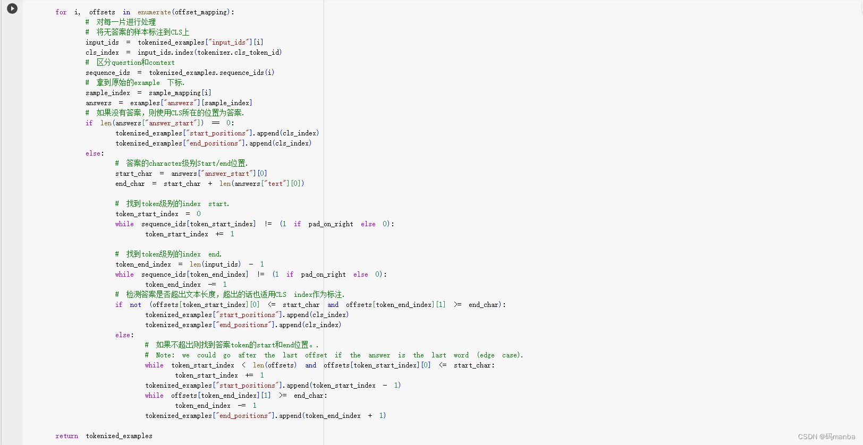This screenshot has width=863, height=445.
Task: Click the line 'for i, offsets in enumerate(offset_mapping):'
Action: coord(145,12)
